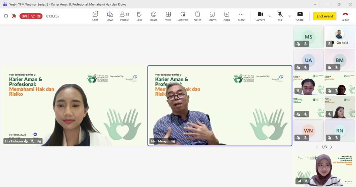The height and width of the screenshot is (187, 356).
Task: Open the Q&A panel
Action: coord(110,16)
